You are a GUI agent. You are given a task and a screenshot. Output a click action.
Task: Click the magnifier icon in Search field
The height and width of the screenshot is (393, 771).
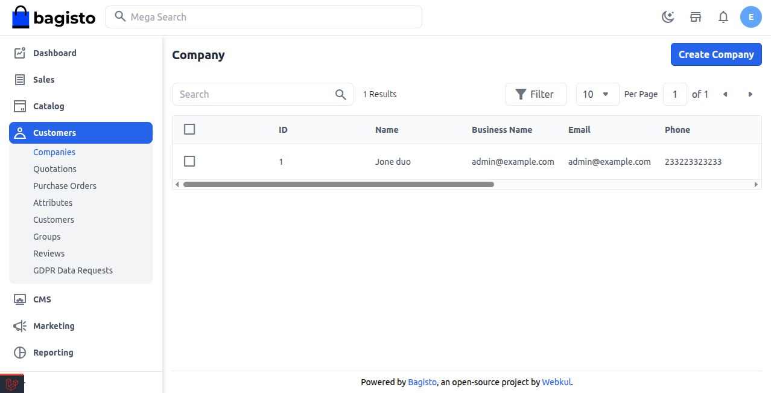pyautogui.click(x=341, y=94)
